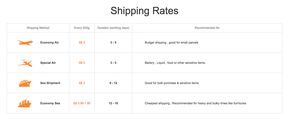Image resolution: width=289 pixels, height=119 pixels.
Task: Click the S$ 3 price
Action: click(82, 43)
